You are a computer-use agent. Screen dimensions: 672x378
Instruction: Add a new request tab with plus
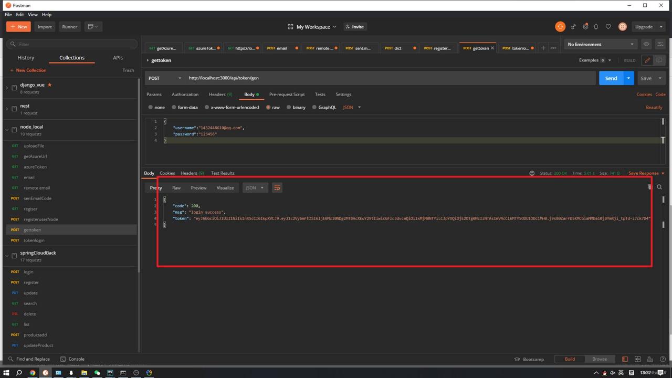click(x=543, y=48)
